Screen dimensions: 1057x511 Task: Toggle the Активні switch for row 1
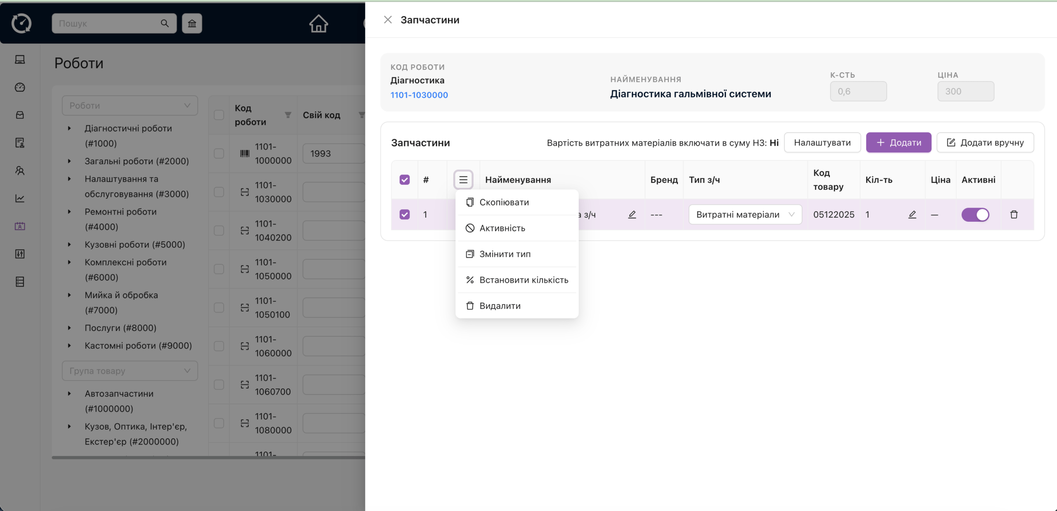click(x=975, y=215)
